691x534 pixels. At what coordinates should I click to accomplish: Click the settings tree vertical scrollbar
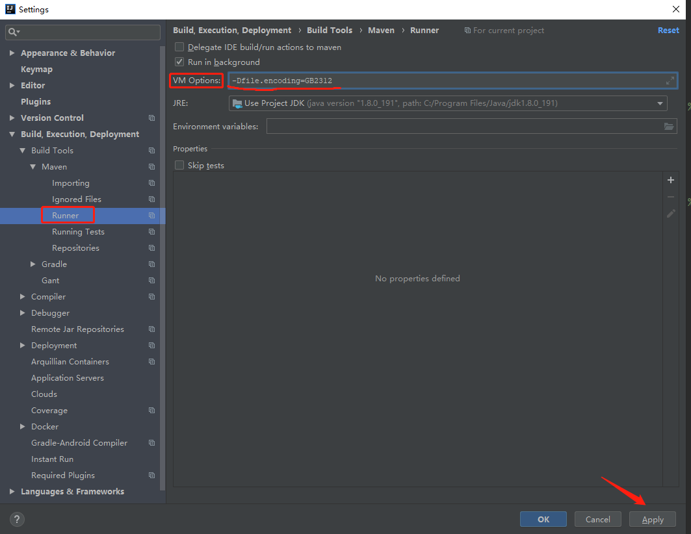pyautogui.click(x=163, y=268)
